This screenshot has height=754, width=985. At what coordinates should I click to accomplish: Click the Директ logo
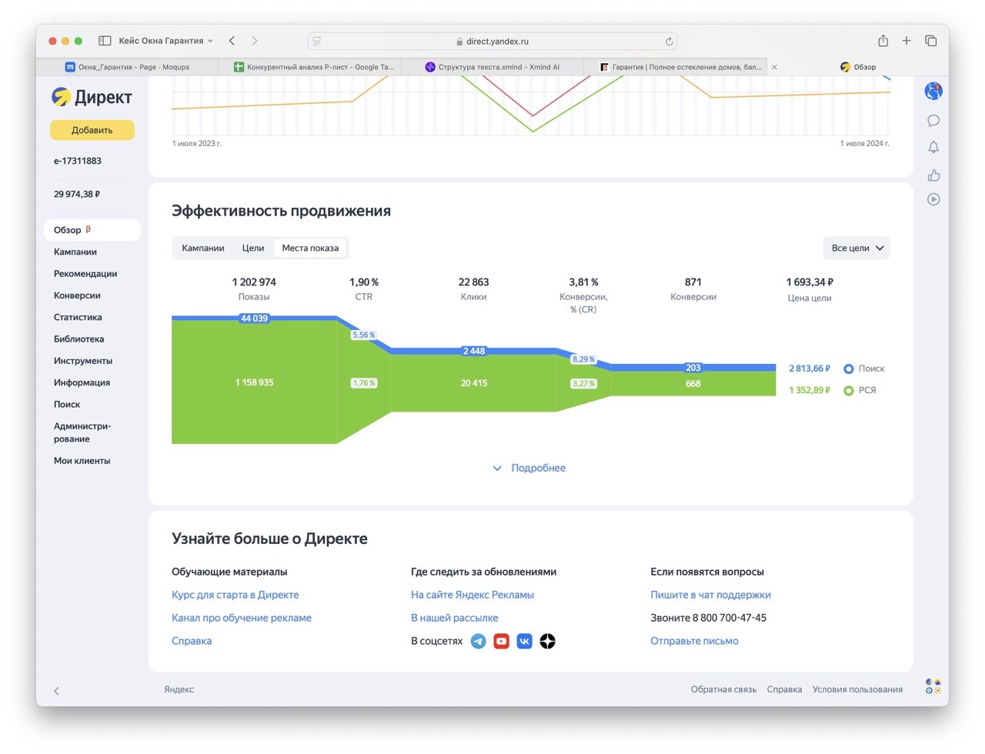[x=92, y=97]
